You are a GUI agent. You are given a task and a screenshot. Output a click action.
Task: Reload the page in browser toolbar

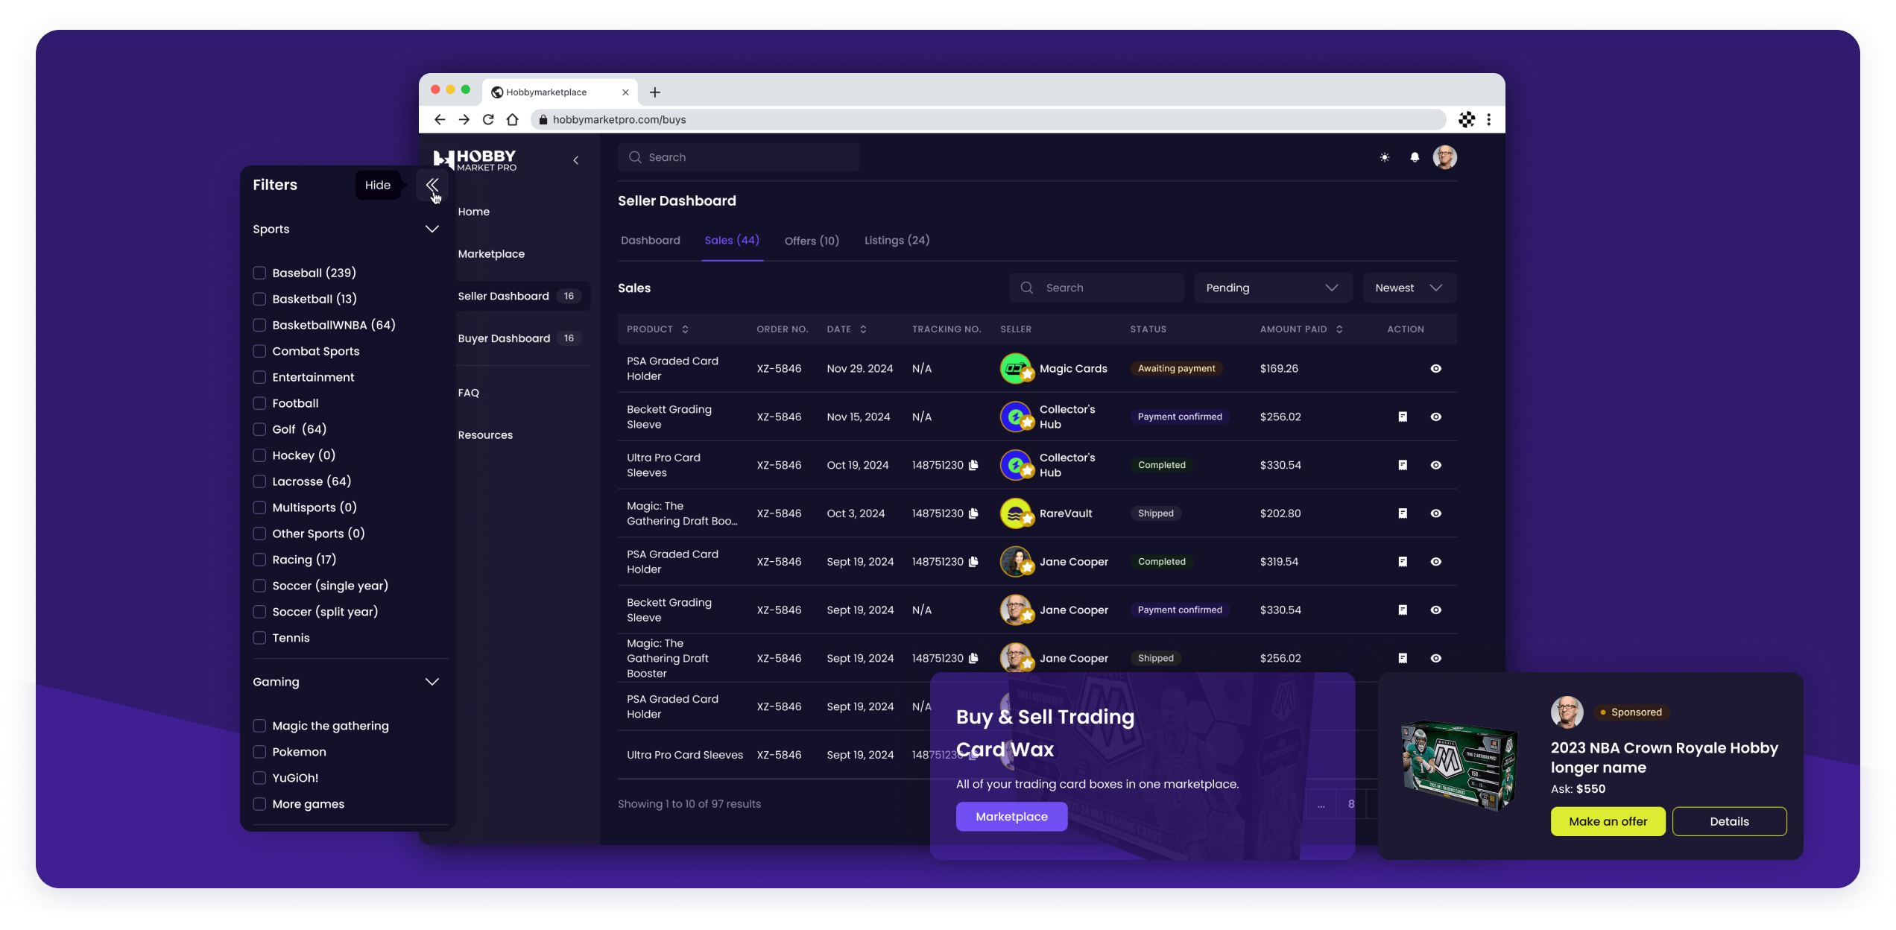(488, 119)
